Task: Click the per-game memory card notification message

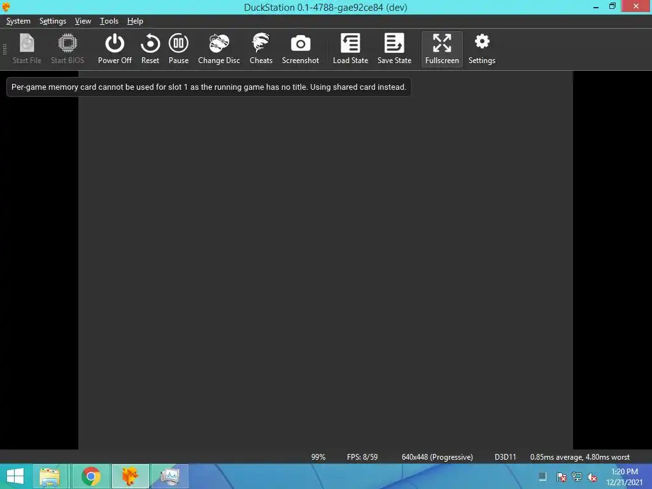Action: [x=209, y=87]
